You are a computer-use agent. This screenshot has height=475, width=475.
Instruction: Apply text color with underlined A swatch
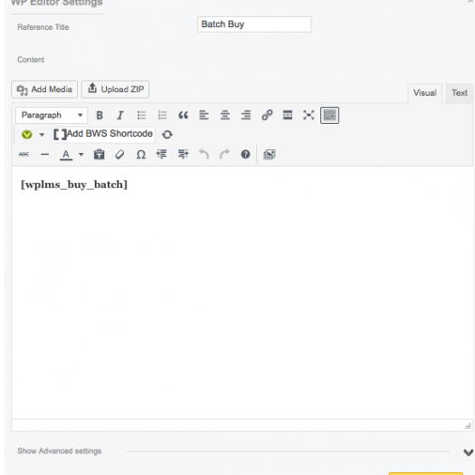pyautogui.click(x=66, y=155)
